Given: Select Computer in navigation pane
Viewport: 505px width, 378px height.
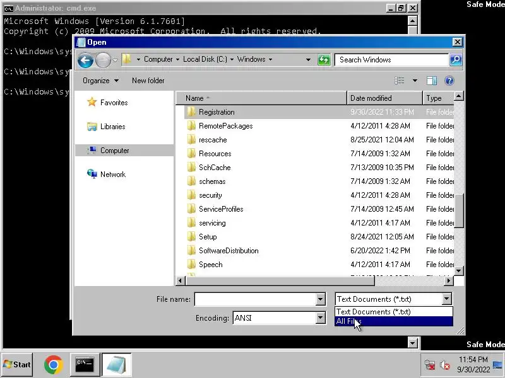Looking at the screenshot, I should (124, 150).
